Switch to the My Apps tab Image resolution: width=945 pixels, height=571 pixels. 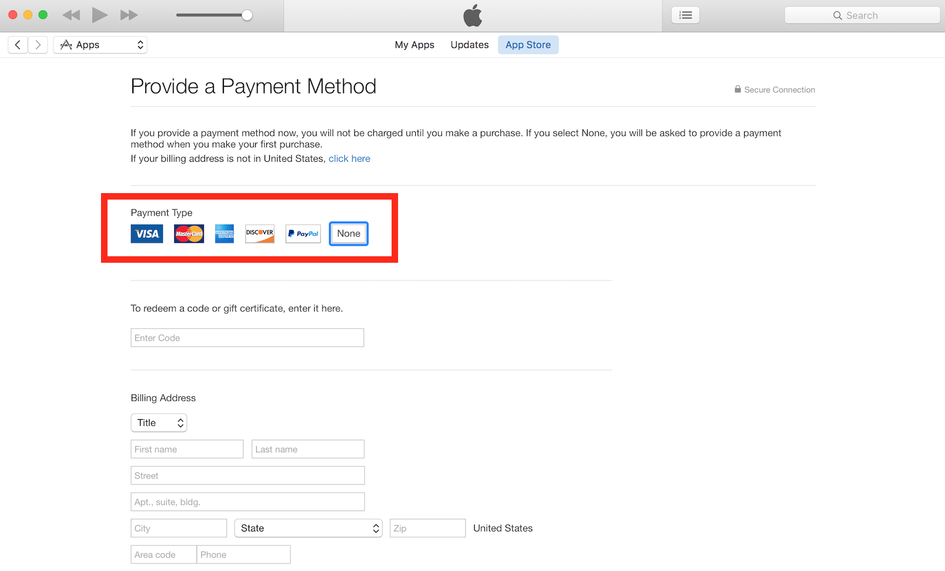(x=414, y=45)
